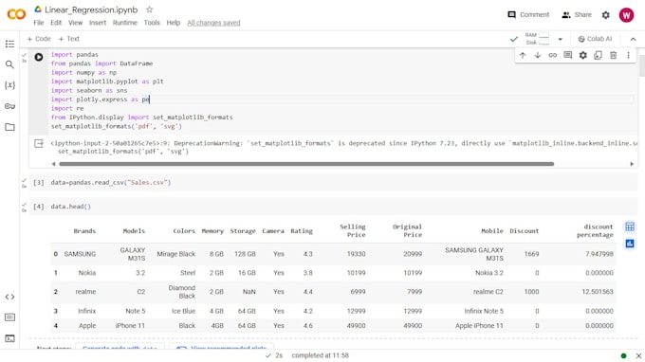Open the Edit menu
The height and width of the screenshot is (362, 645).
point(56,23)
